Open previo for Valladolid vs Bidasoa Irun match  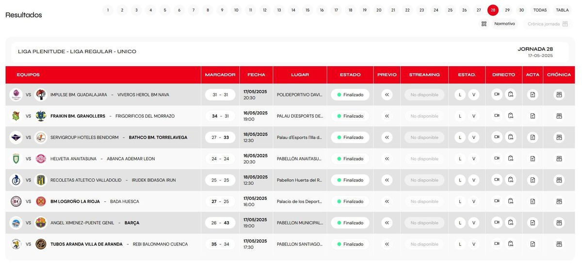[x=387, y=180]
